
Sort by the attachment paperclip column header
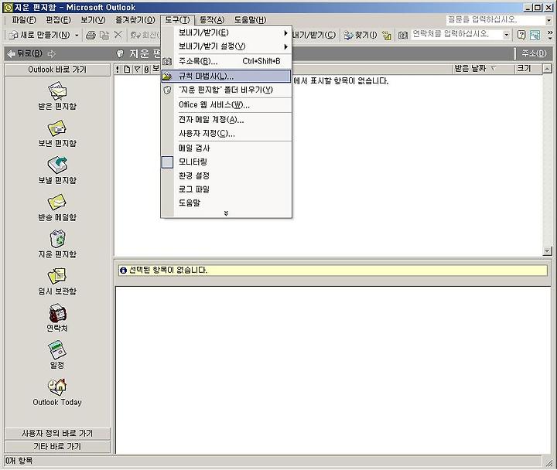pos(147,70)
